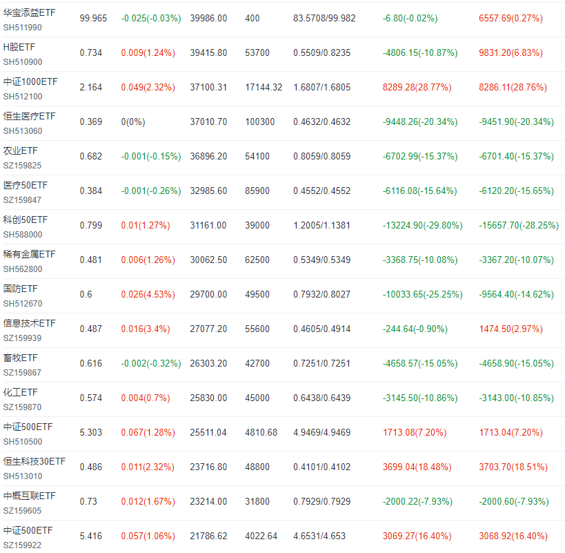Select the loss -15657.70(-28.25%)
Image resolution: width=565 pixels, height=553 pixels.
point(519,226)
